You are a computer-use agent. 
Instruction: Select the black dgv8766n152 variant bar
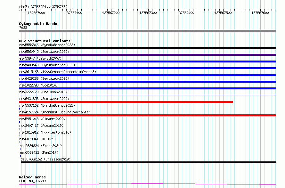pyautogui.click(x=148, y=162)
